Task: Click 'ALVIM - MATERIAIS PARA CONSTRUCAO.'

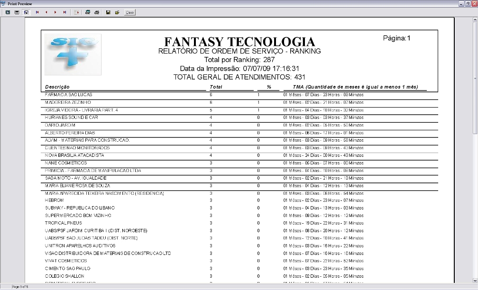Action: 87,140
